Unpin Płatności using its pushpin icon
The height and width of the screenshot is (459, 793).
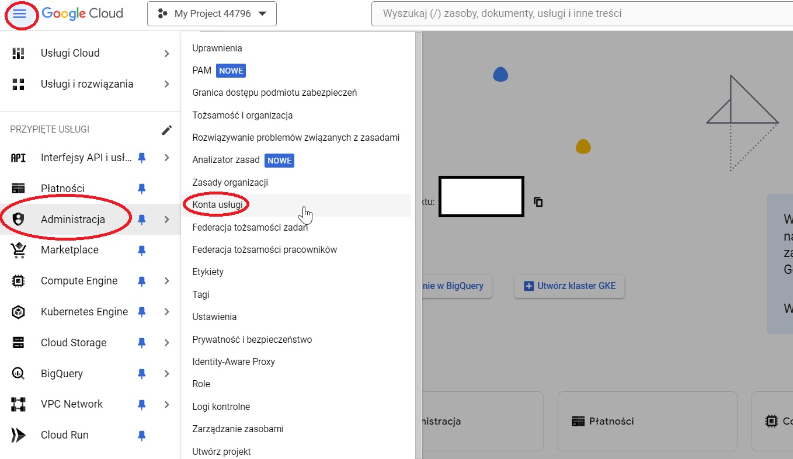tap(141, 188)
